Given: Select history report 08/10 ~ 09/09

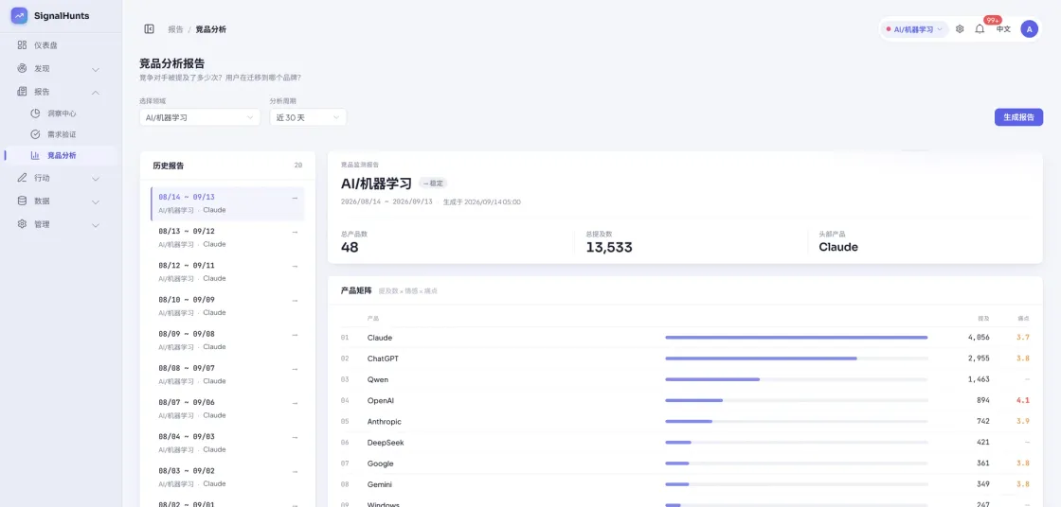Looking at the screenshot, I should [227, 306].
